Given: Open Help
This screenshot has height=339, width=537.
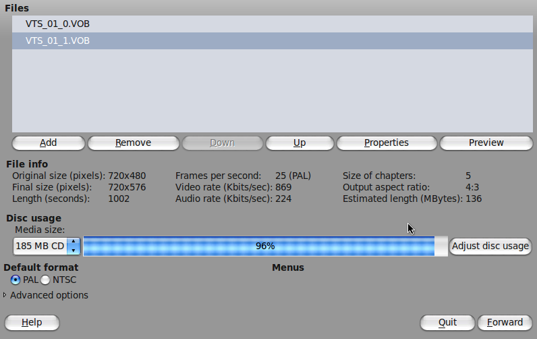Looking at the screenshot, I should 32,323.
